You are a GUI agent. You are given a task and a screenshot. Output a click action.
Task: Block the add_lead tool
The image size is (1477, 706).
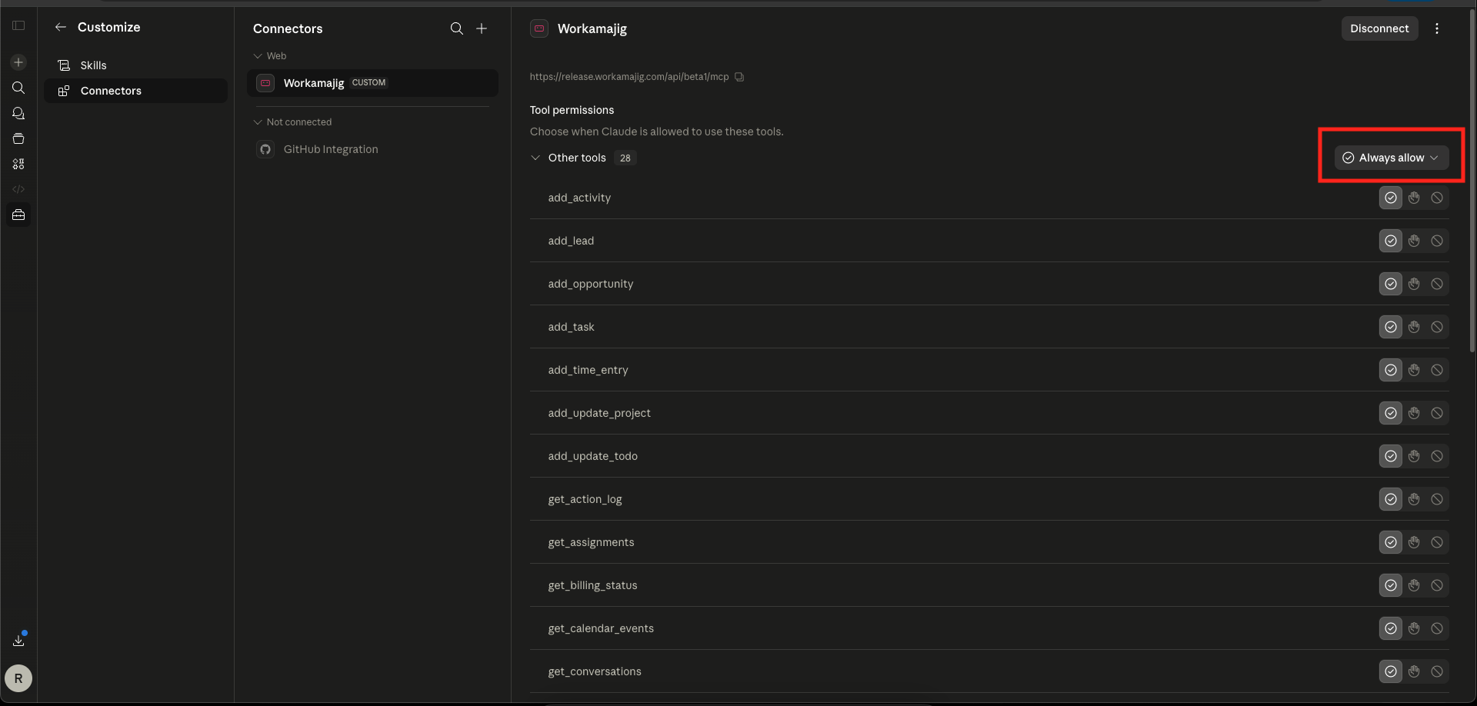(1437, 241)
